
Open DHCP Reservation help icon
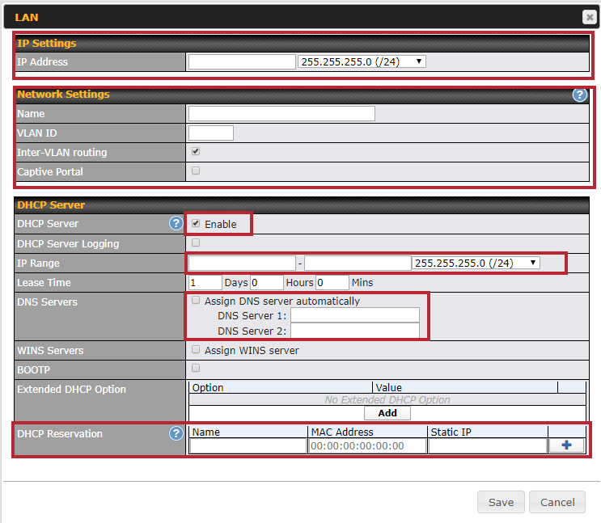(176, 433)
